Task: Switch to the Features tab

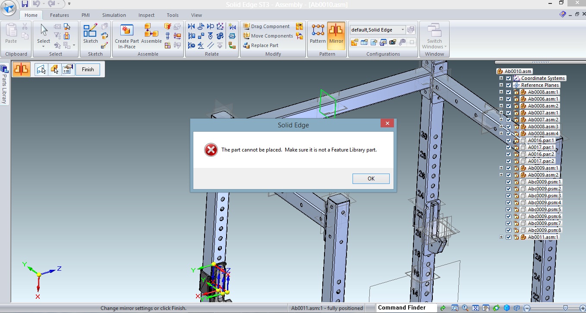Action: [60, 15]
